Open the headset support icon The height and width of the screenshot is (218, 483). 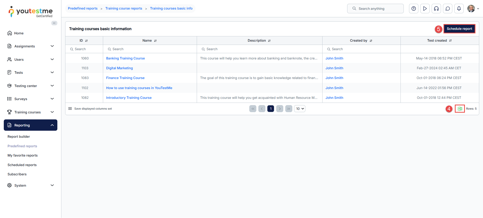(436, 9)
